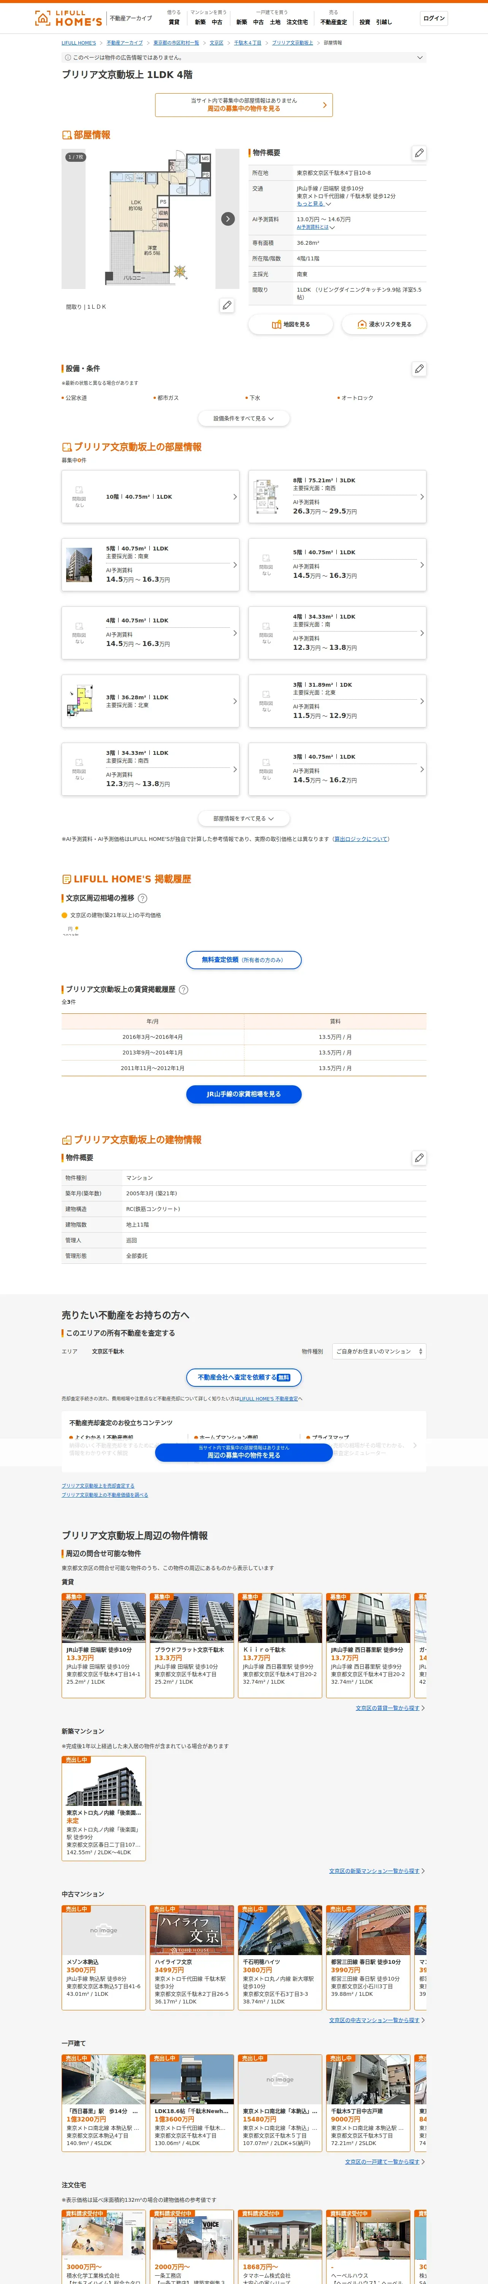This screenshot has height=2284, width=488.
Task: Expand 設備条件をすべて見る
Action: [244, 418]
